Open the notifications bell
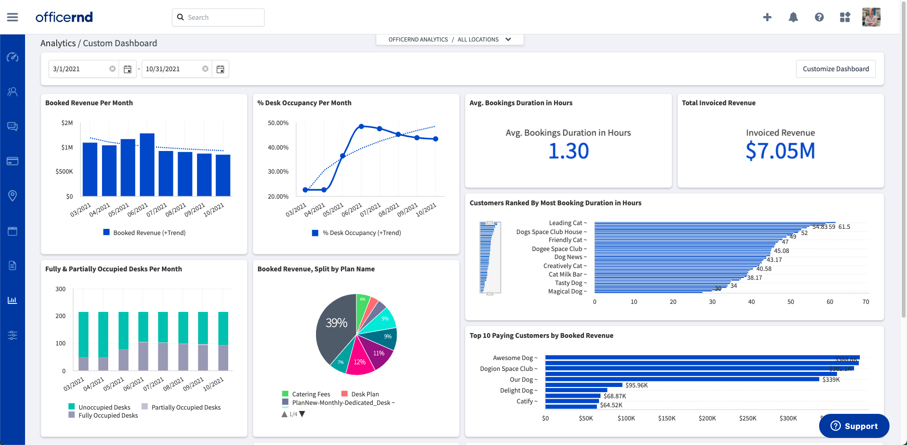The width and height of the screenshot is (907, 445). point(793,17)
